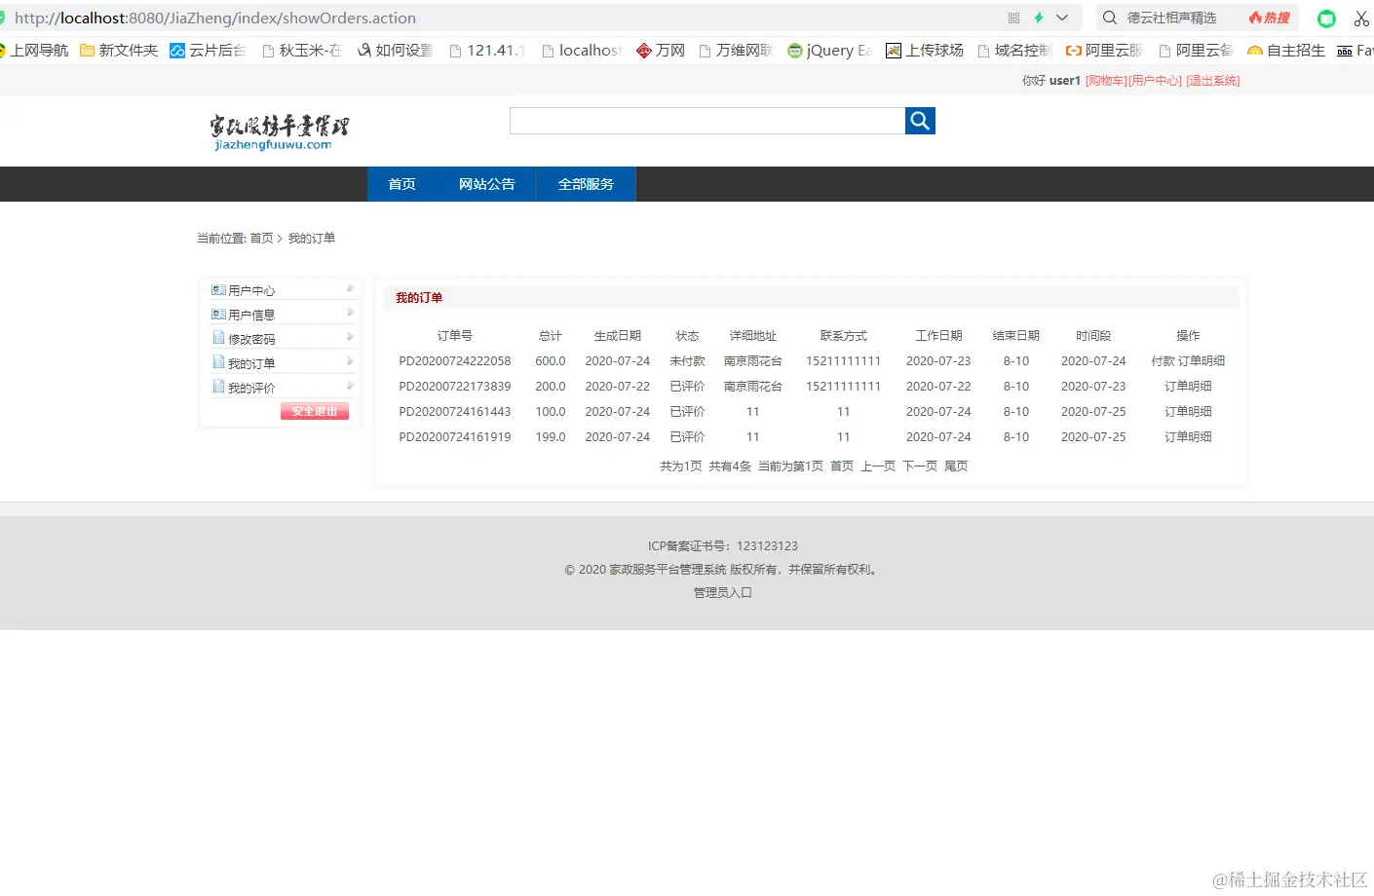Viewport: 1374px width, 896px height.
Task: Go to 下一页 in pagination
Action: 920,467
